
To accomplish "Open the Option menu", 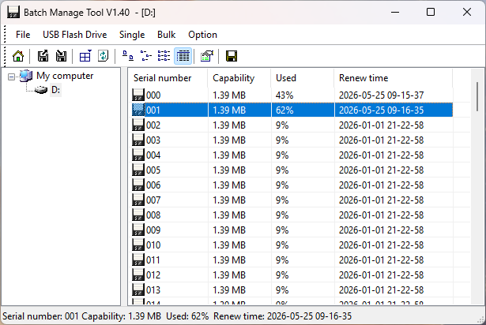I will click(203, 35).
